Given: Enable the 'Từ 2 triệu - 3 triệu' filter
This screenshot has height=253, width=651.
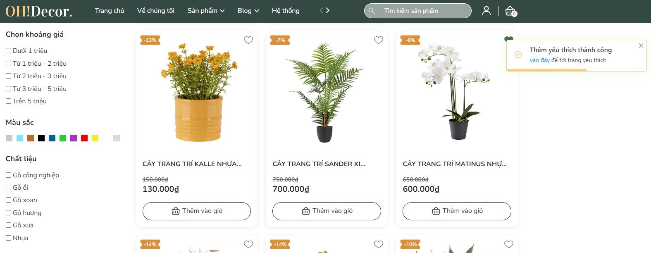Looking at the screenshot, I should 8,76.
